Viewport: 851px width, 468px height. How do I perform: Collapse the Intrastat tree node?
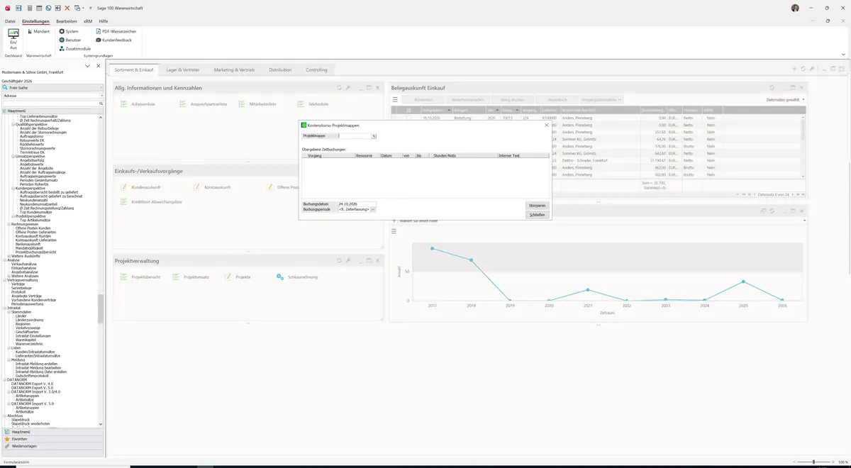[4, 308]
